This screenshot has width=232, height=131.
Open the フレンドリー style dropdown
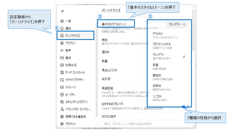pos(177,24)
